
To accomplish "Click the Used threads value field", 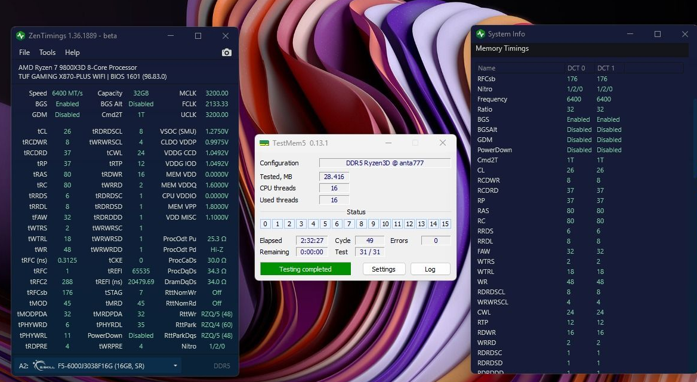I will coord(334,200).
